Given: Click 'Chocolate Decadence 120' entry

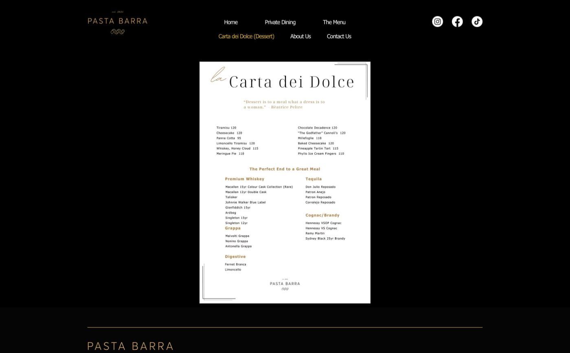Looking at the screenshot, I should [x=317, y=128].
